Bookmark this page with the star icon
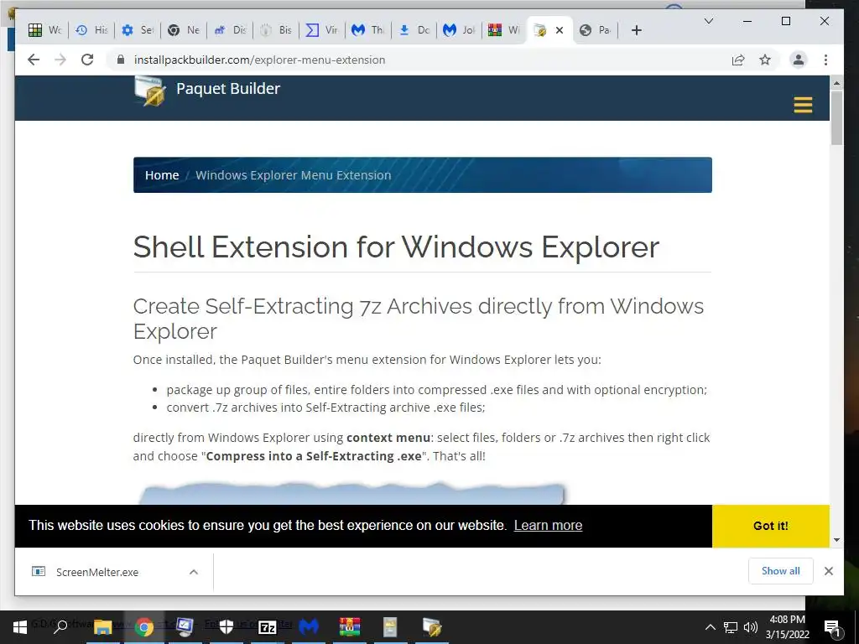The width and height of the screenshot is (859, 644). 765,60
